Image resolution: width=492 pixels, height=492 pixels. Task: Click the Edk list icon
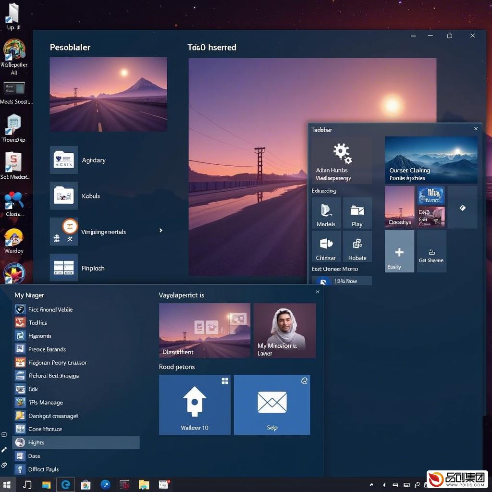coord(20,389)
